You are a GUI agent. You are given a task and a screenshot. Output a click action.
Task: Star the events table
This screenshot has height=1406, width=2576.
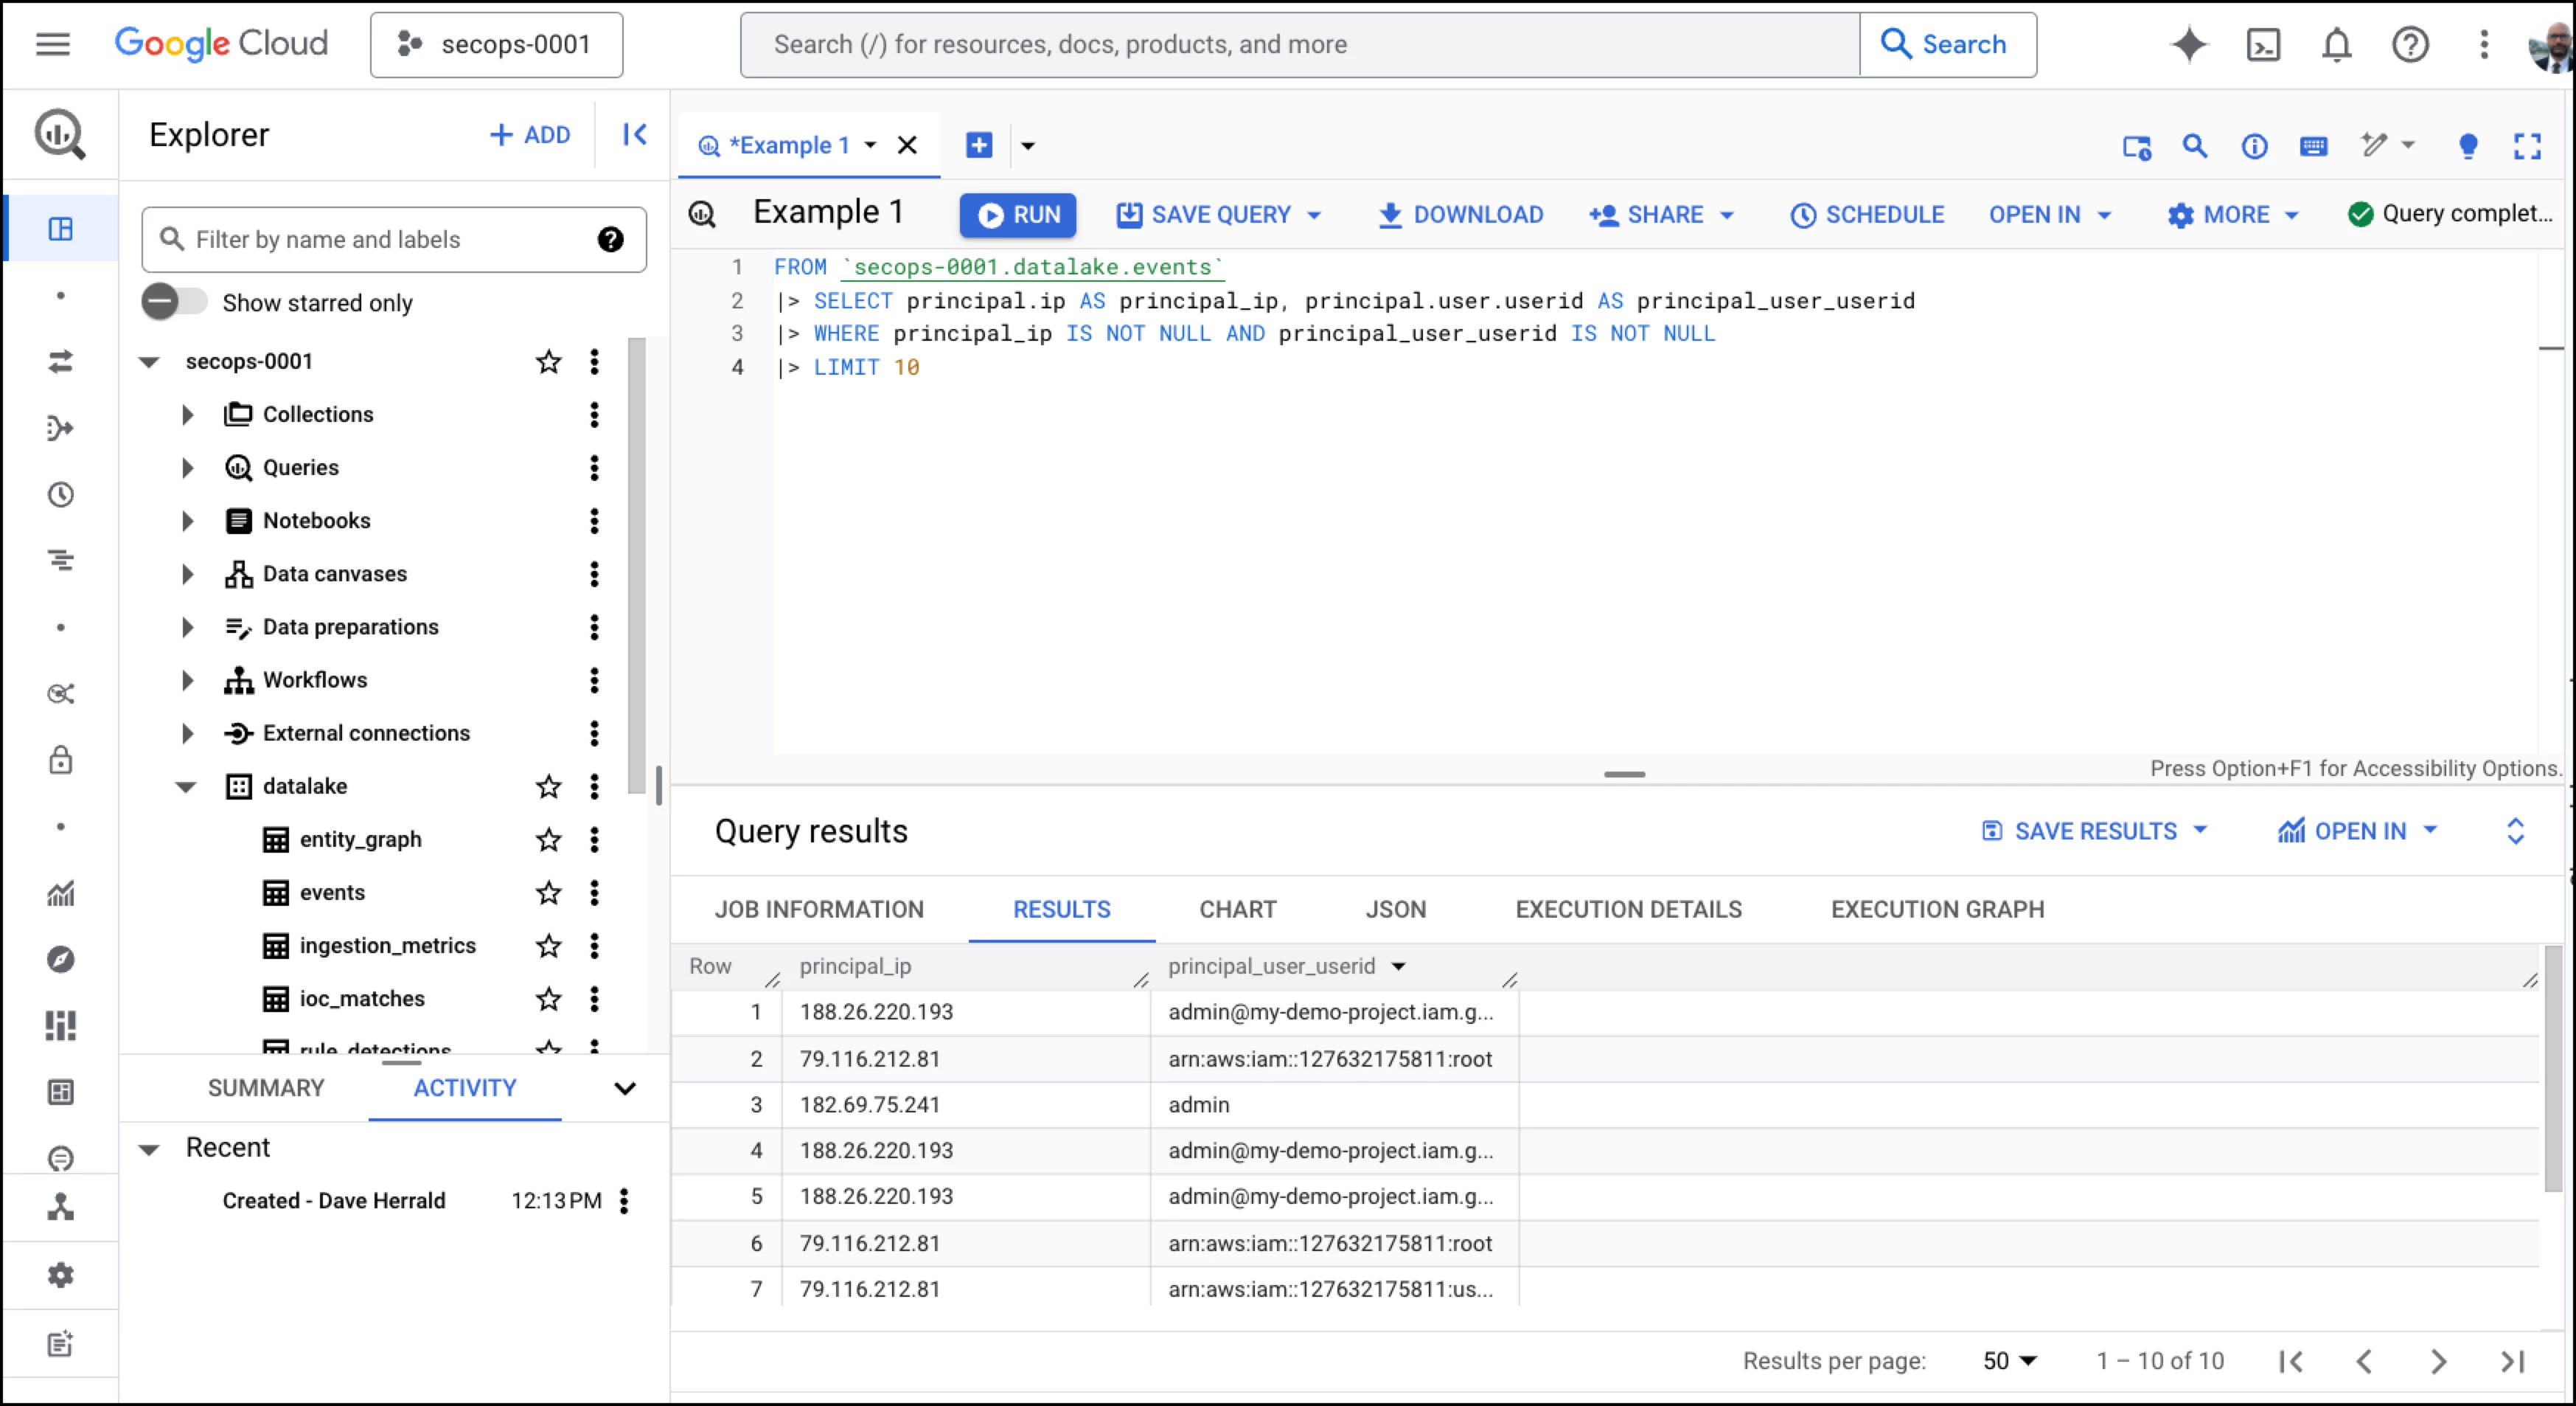(548, 893)
